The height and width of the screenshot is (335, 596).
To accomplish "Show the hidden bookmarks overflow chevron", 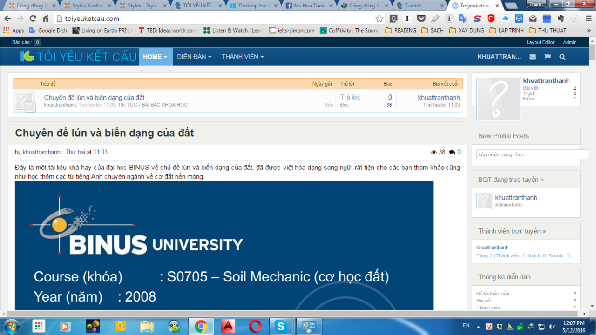I will [x=588, y=30].
